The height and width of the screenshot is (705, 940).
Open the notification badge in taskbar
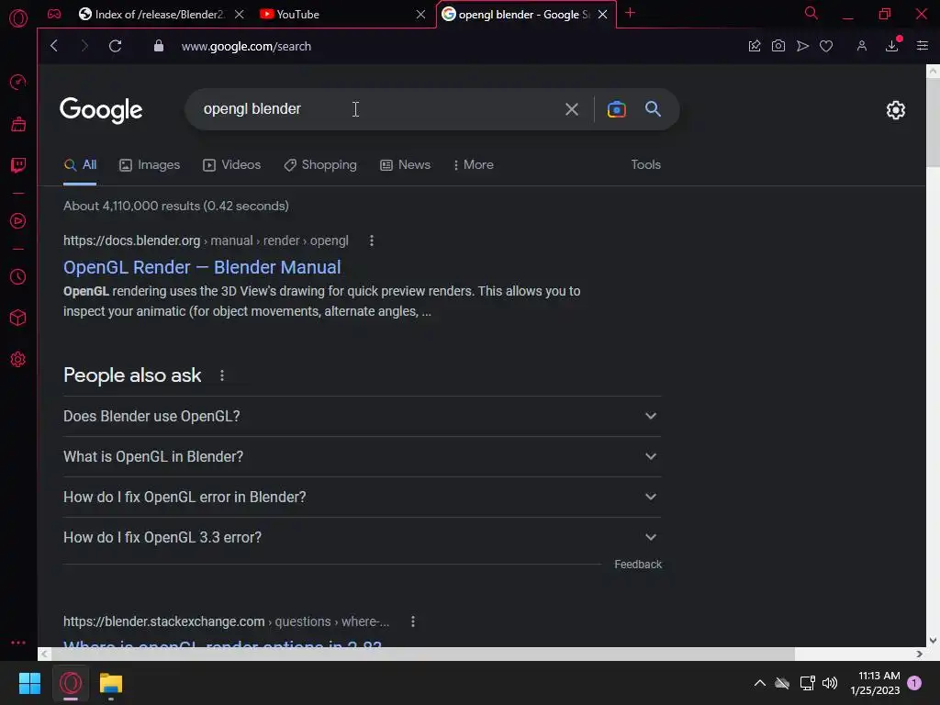point(914,683)
